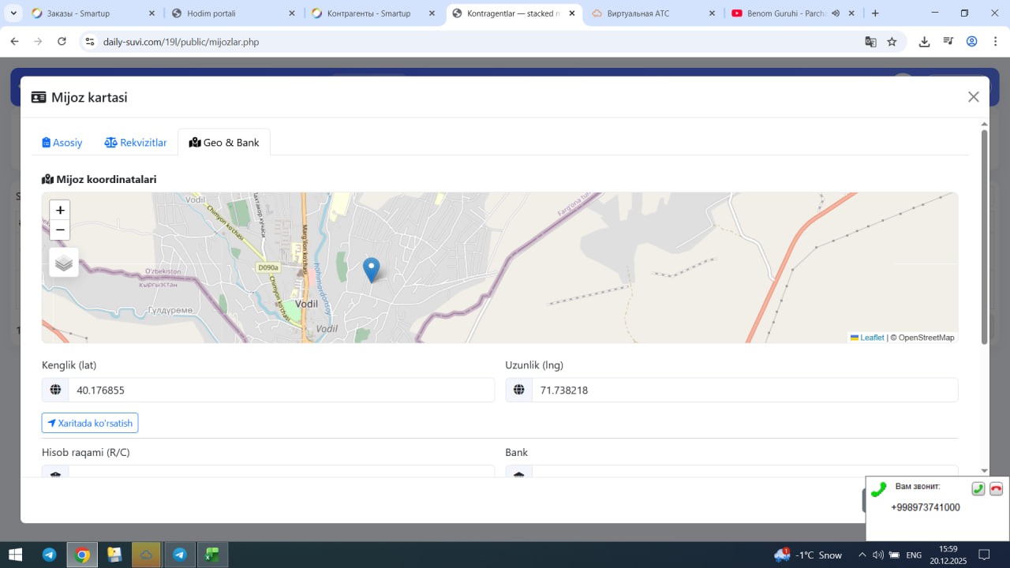Click the Hisob raqami (R/C) input field
Image resolution: width=1010 pixels, height=568 pixels.
[x=282, y=472]
